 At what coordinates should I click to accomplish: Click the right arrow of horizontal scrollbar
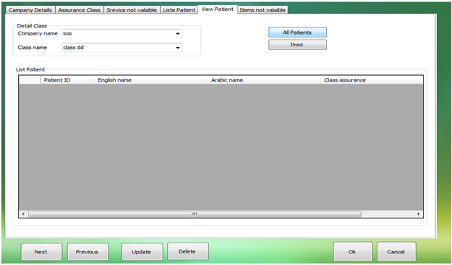pyautogui.click(x=419, y=214)
